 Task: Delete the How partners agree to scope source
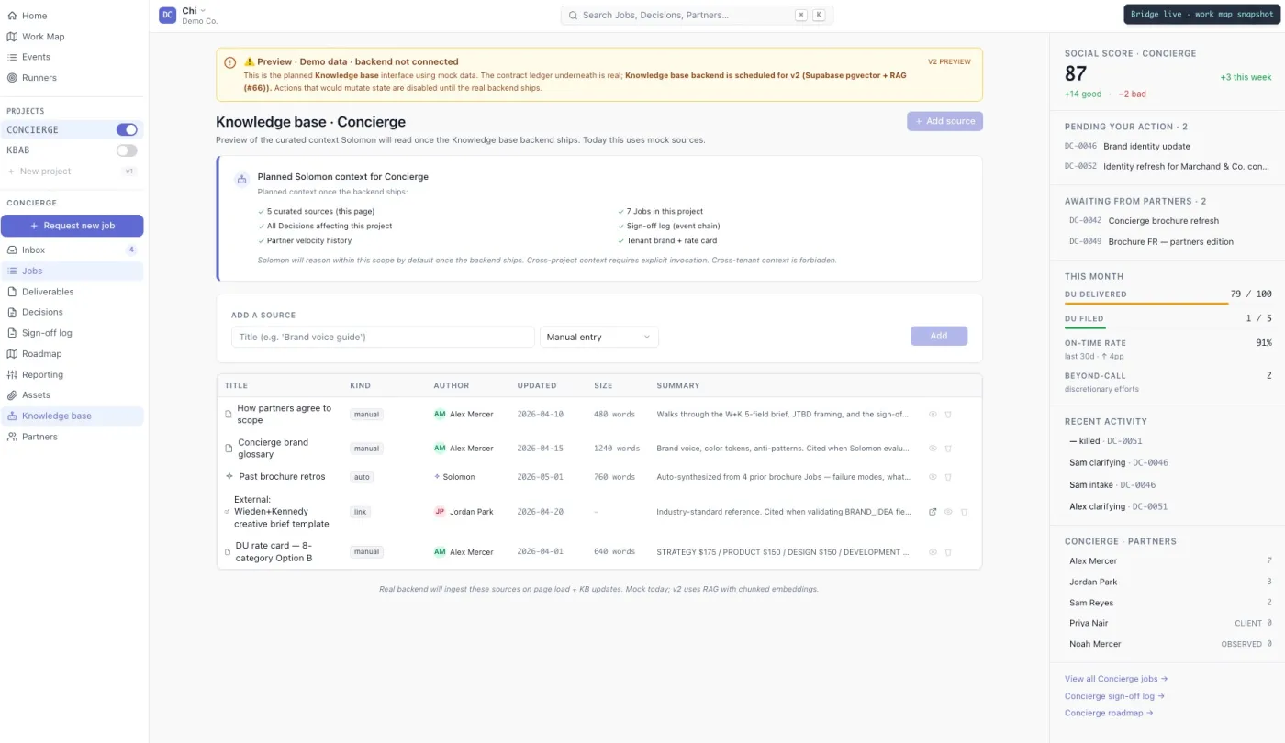pos(948,415)
